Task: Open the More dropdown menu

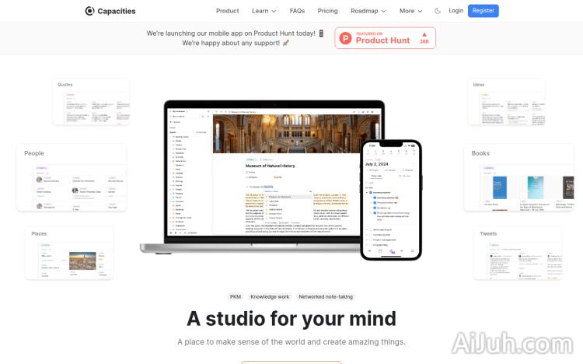Action: pos(411,11)
